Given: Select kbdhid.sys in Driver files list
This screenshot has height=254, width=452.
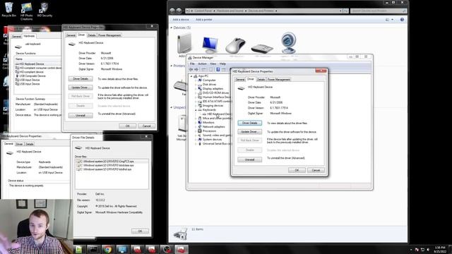Looking at the screenshot, I should tap(104, 169).
